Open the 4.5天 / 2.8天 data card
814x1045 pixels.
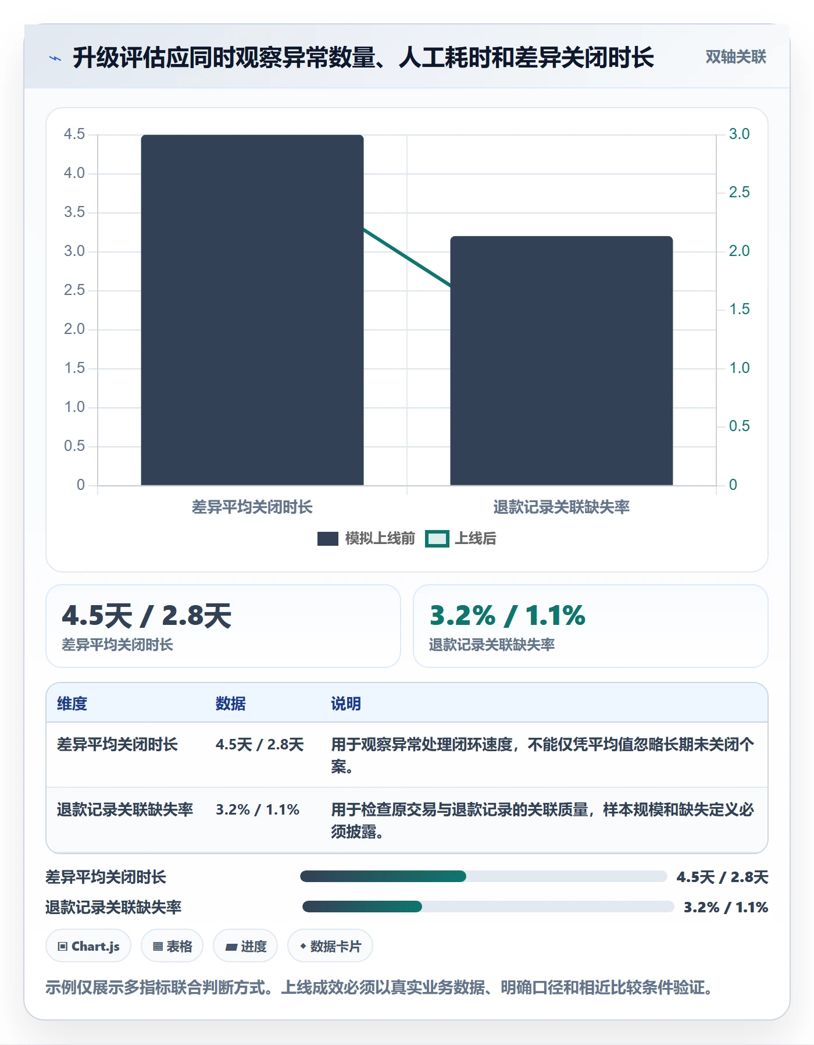coord(223,626)
